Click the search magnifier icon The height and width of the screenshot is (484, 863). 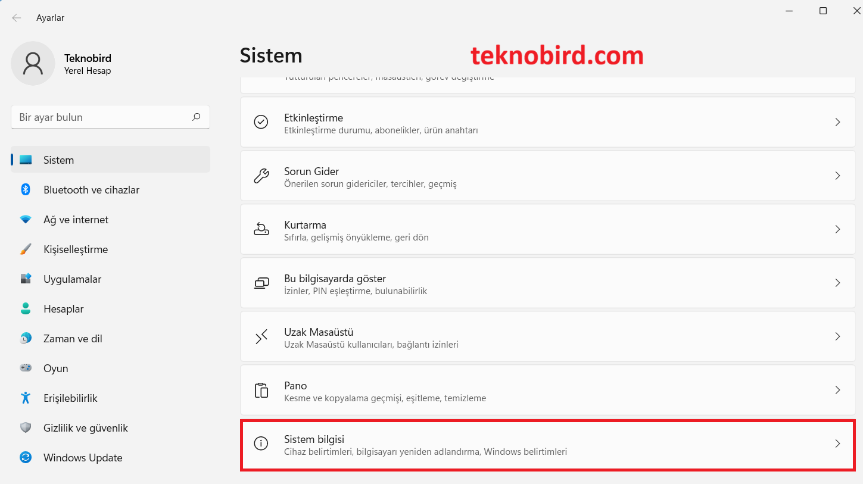click(196, 117)
